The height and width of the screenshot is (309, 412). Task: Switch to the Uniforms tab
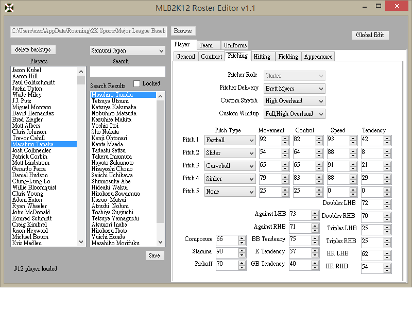(x=235, y=45)
